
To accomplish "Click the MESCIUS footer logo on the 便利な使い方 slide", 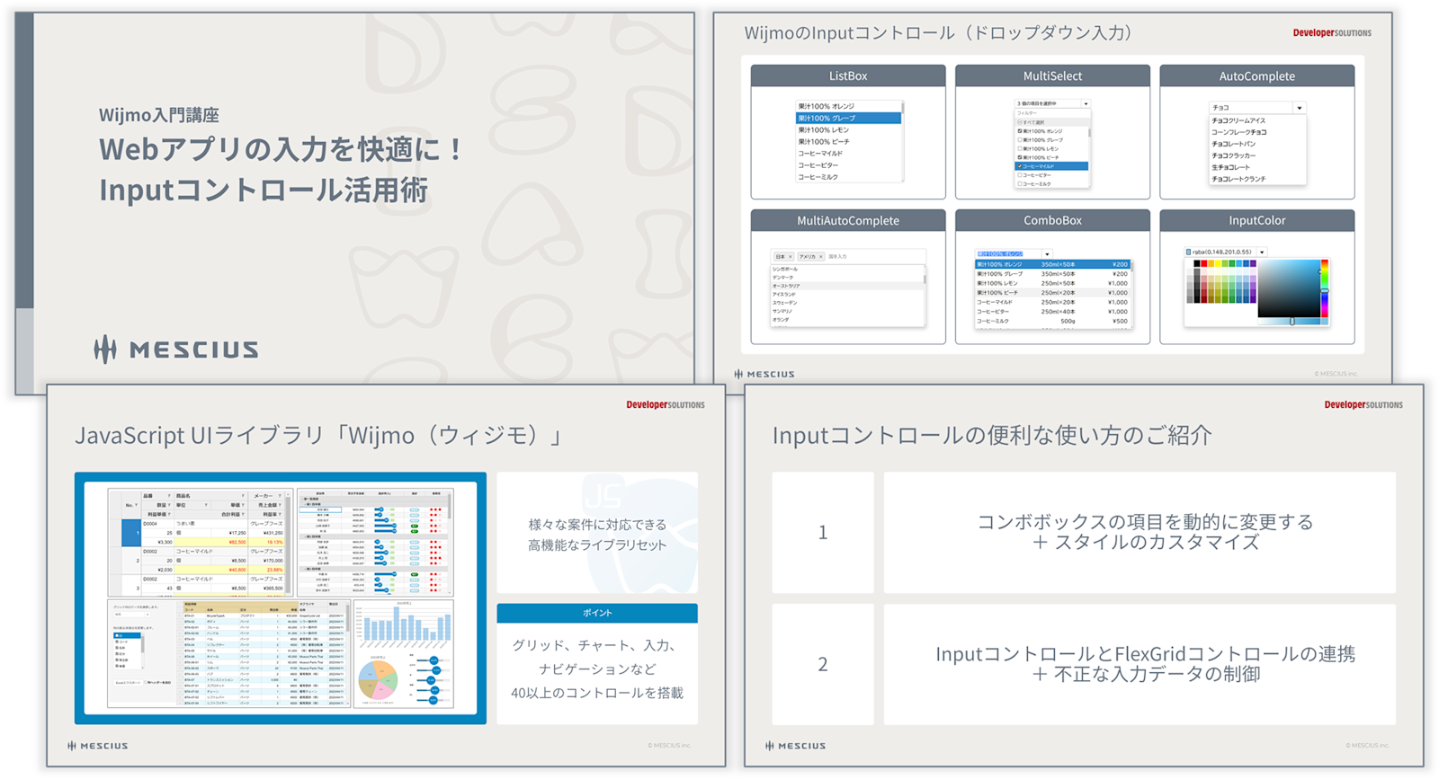I will [796, 746].
